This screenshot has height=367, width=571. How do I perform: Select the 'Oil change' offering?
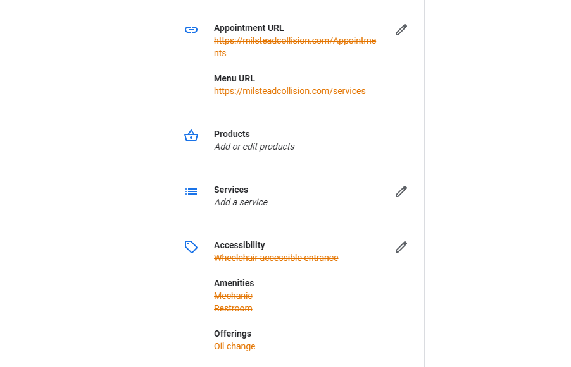[x=234, y=346]
